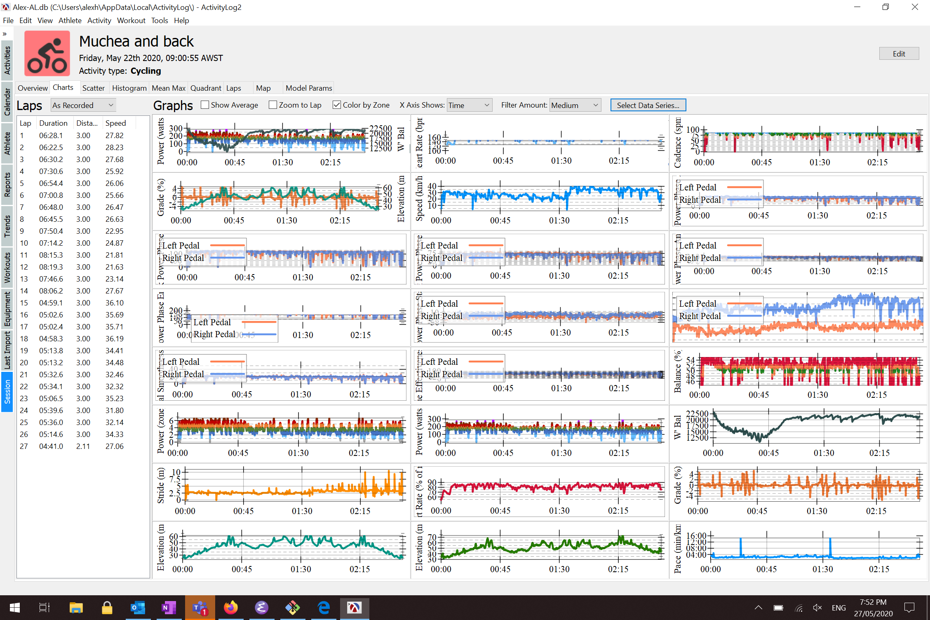Open Firefox from the taskbar
The width and height of the screenshot is (930, 620).
pyautogui.click(x=230, y=607)
